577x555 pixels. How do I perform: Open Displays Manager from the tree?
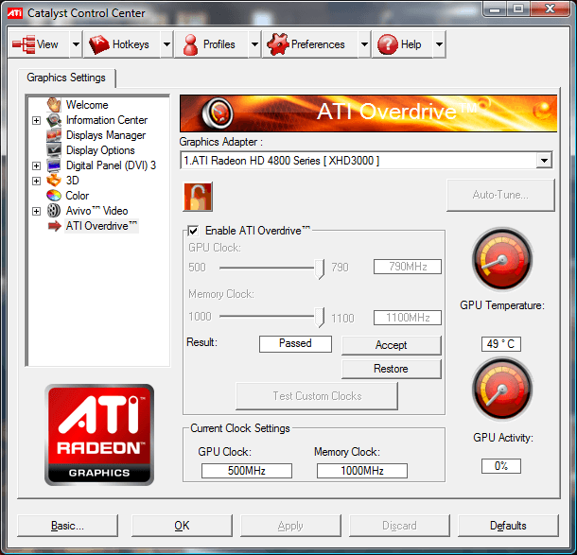pyautogui.click(x=106, y=135)
